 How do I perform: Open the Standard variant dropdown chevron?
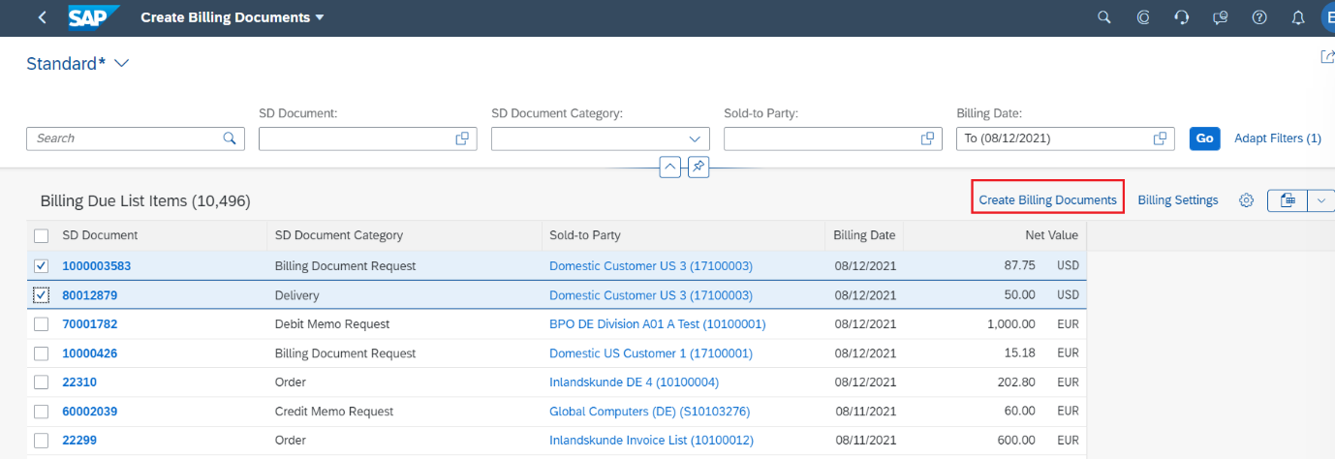121,64
